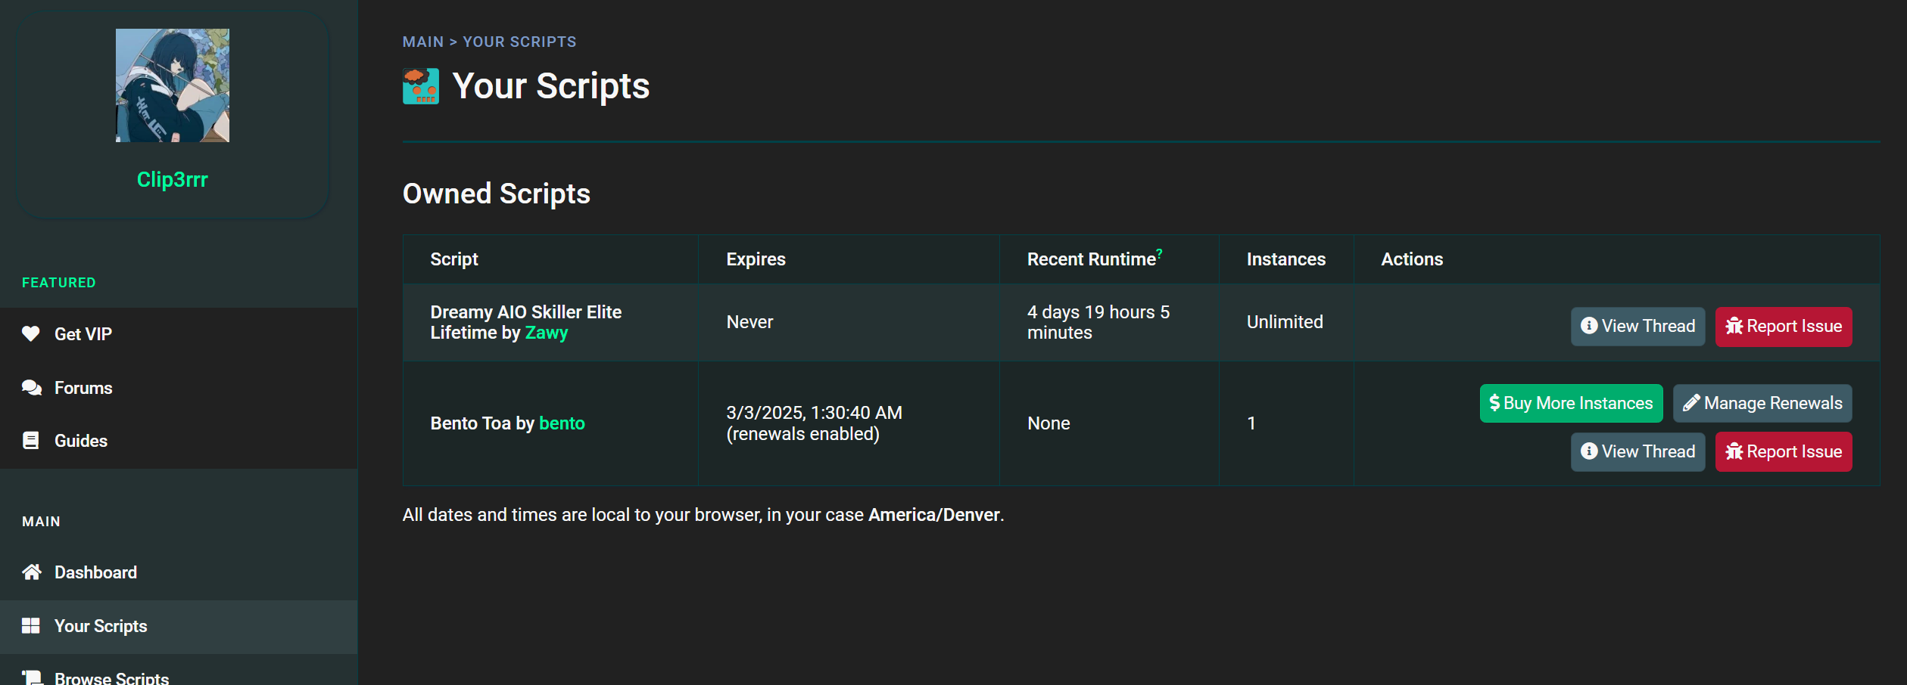Click the robot icon next to Your Scripts heading
The height and width of the screenshot is (685, 1907).
point(421,86)
